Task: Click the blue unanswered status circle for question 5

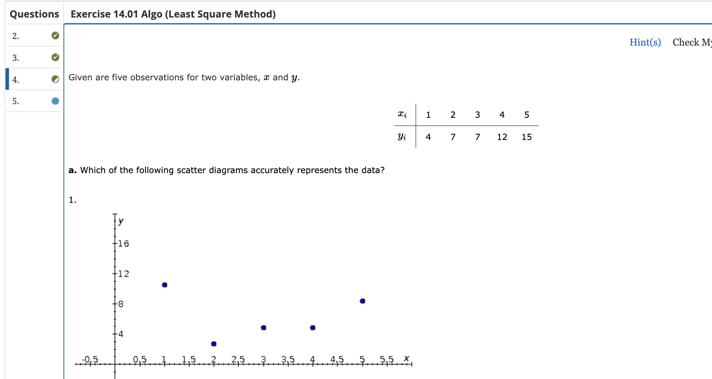Action: 55,101
